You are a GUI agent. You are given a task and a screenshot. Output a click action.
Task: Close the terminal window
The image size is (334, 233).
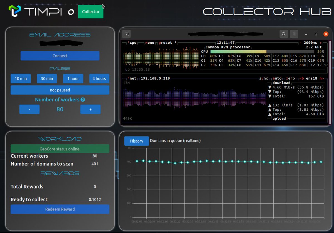[x=326, y=34]
